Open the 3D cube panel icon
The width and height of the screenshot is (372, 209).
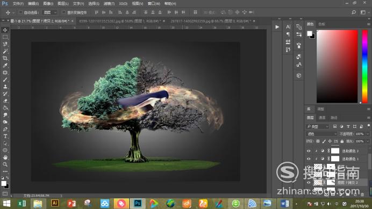coord(299,76)
